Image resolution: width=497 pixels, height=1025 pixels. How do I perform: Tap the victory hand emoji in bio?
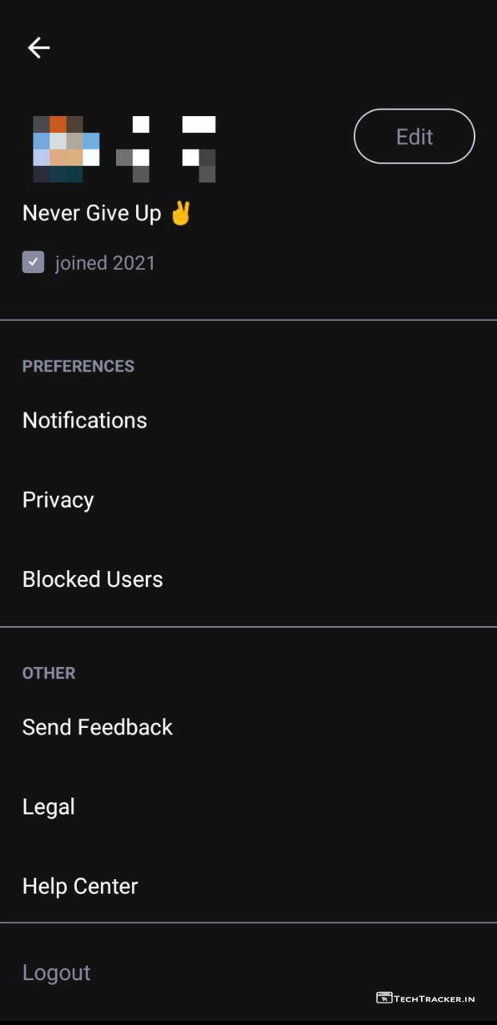tap(181, 213)
